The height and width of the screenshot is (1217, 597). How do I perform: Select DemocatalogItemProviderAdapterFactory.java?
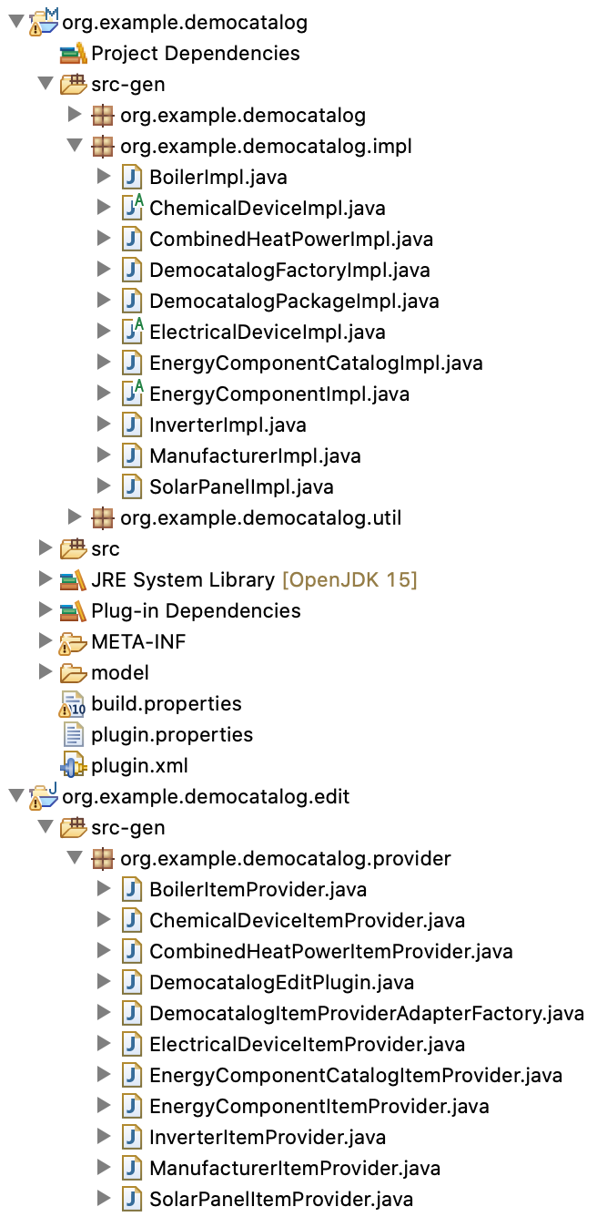coord(367,1013)
